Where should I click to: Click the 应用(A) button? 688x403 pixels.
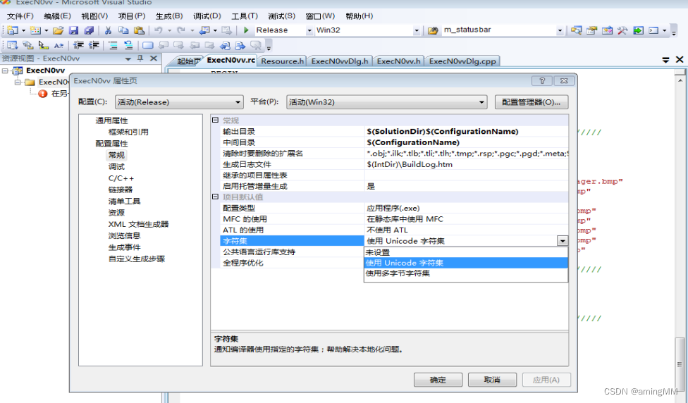[x=546, y=380]
